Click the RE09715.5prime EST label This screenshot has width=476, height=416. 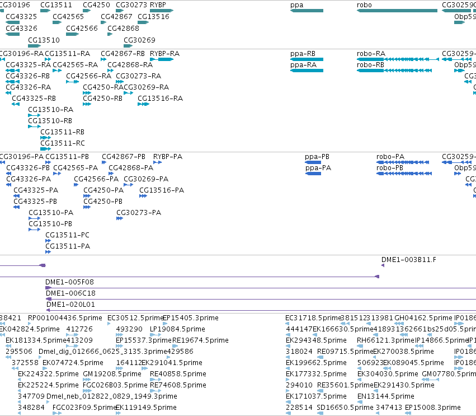point(345,352)
